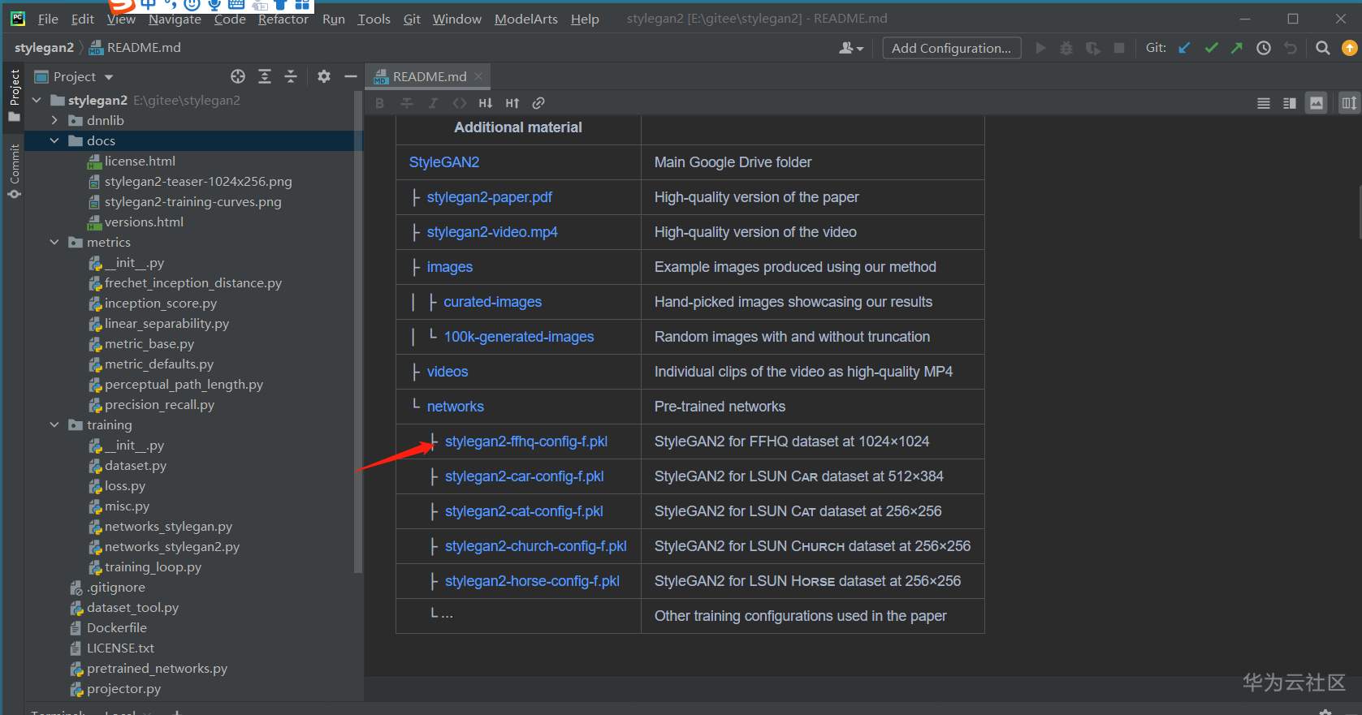Click locate opened file crosshair icon
Image resolution: width=1362 pixels, height=715 pixels.
pyautogui.click(x=237, y=76)
